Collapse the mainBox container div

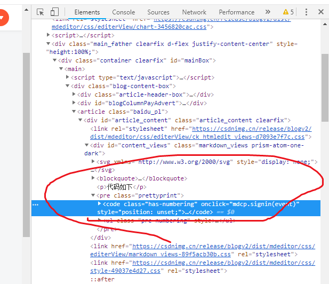tap(54, 60)
